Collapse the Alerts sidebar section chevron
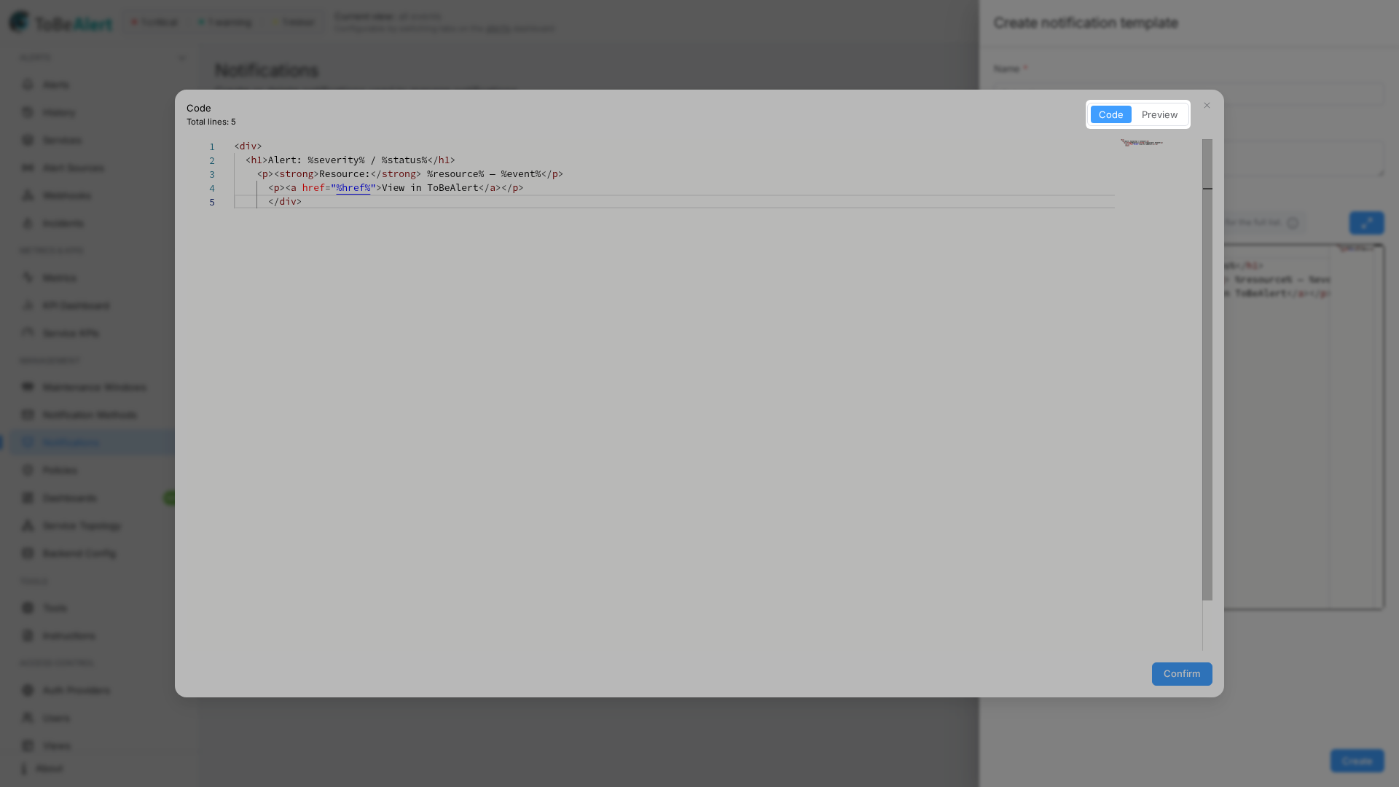The image size is (1399, 787). point(181,58)
